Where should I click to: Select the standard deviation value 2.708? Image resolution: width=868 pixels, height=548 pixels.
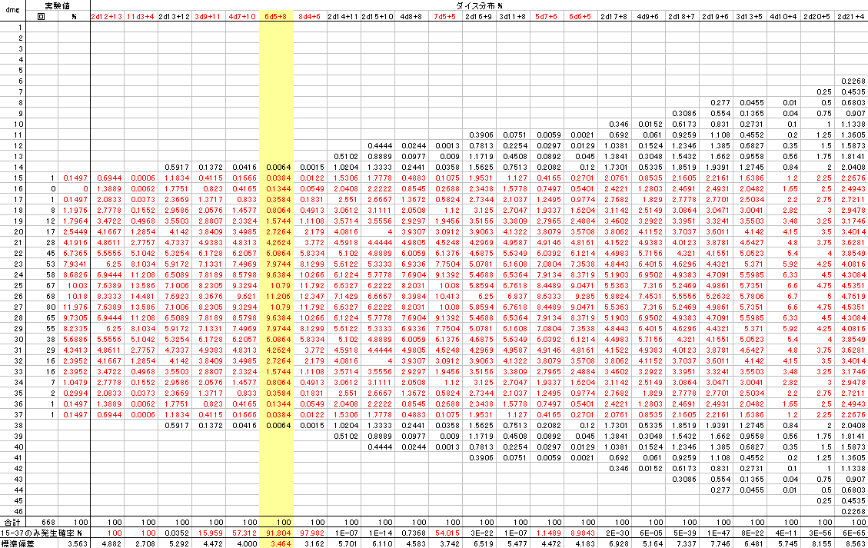coord(141,543)
